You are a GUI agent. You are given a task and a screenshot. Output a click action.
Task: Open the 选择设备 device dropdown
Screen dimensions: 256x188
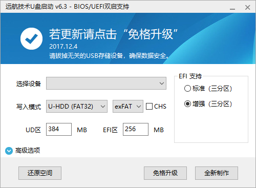[x=106, y=83]
